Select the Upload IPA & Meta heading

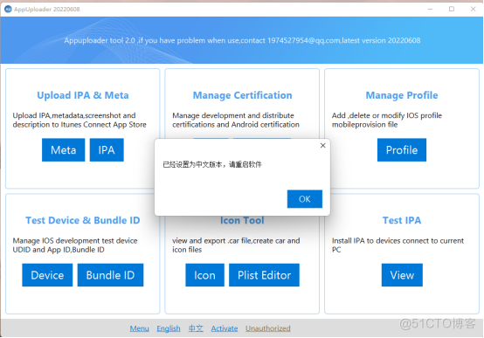83,95
